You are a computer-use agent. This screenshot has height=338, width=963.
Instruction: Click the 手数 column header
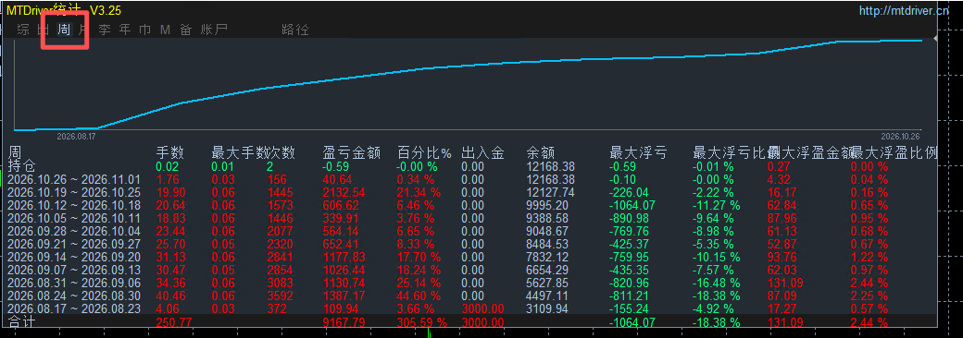(x=170, y=153)
